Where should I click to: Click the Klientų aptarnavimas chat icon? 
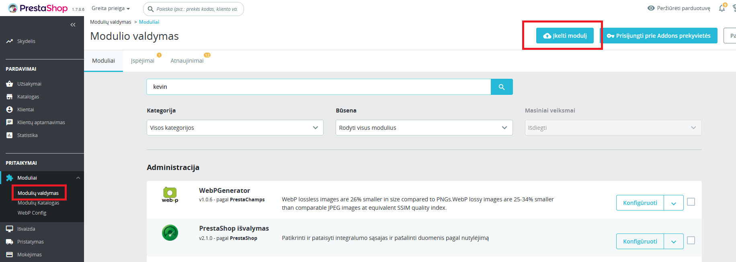pos(10,122)
